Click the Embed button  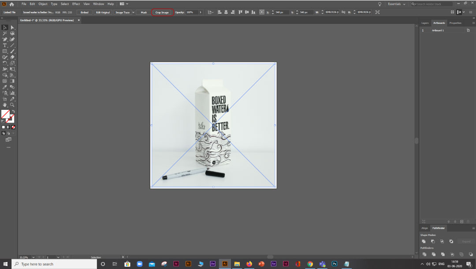click(x=84, y=12)
